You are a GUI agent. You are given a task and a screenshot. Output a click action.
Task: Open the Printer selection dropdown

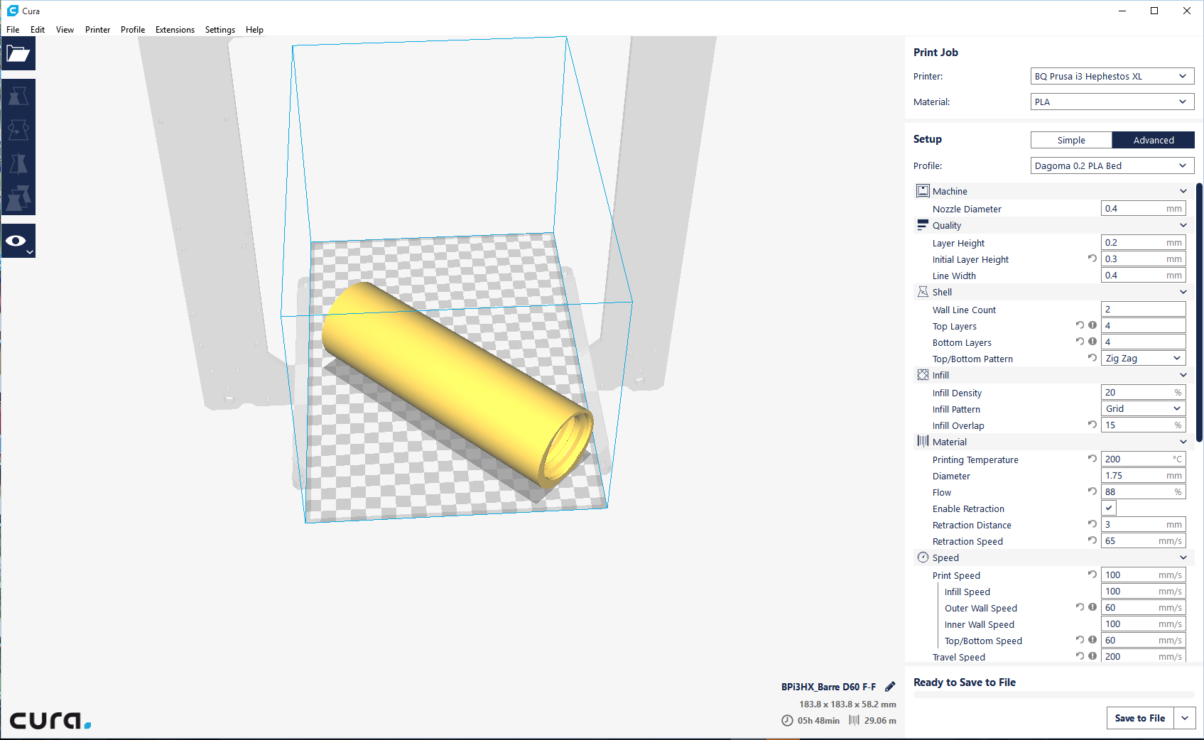[1112, 77]
